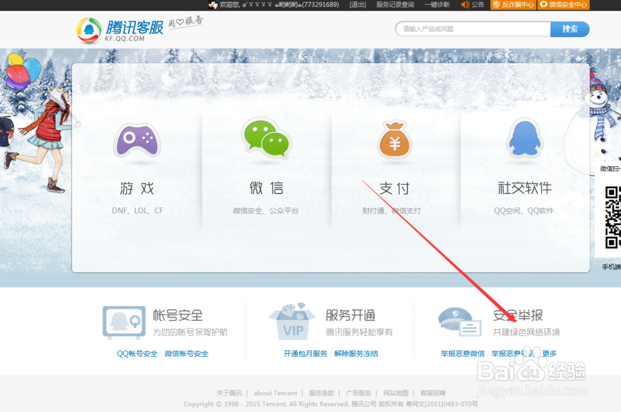Select the 社交软件 QQ penguin icon

pyautogui.click(x=524, y=139)
